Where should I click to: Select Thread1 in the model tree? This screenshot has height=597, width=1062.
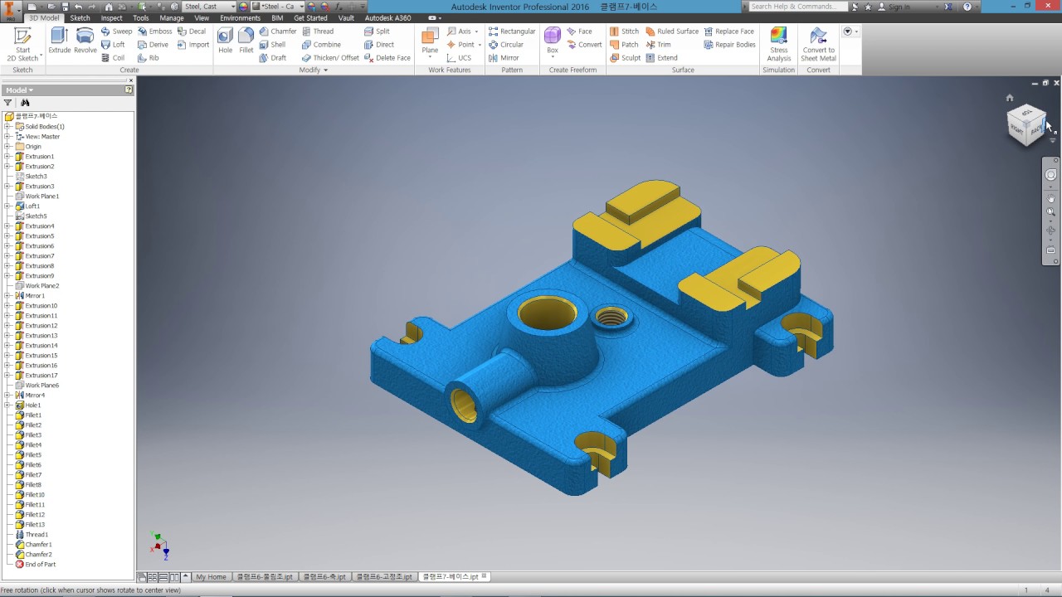(37, 535)
